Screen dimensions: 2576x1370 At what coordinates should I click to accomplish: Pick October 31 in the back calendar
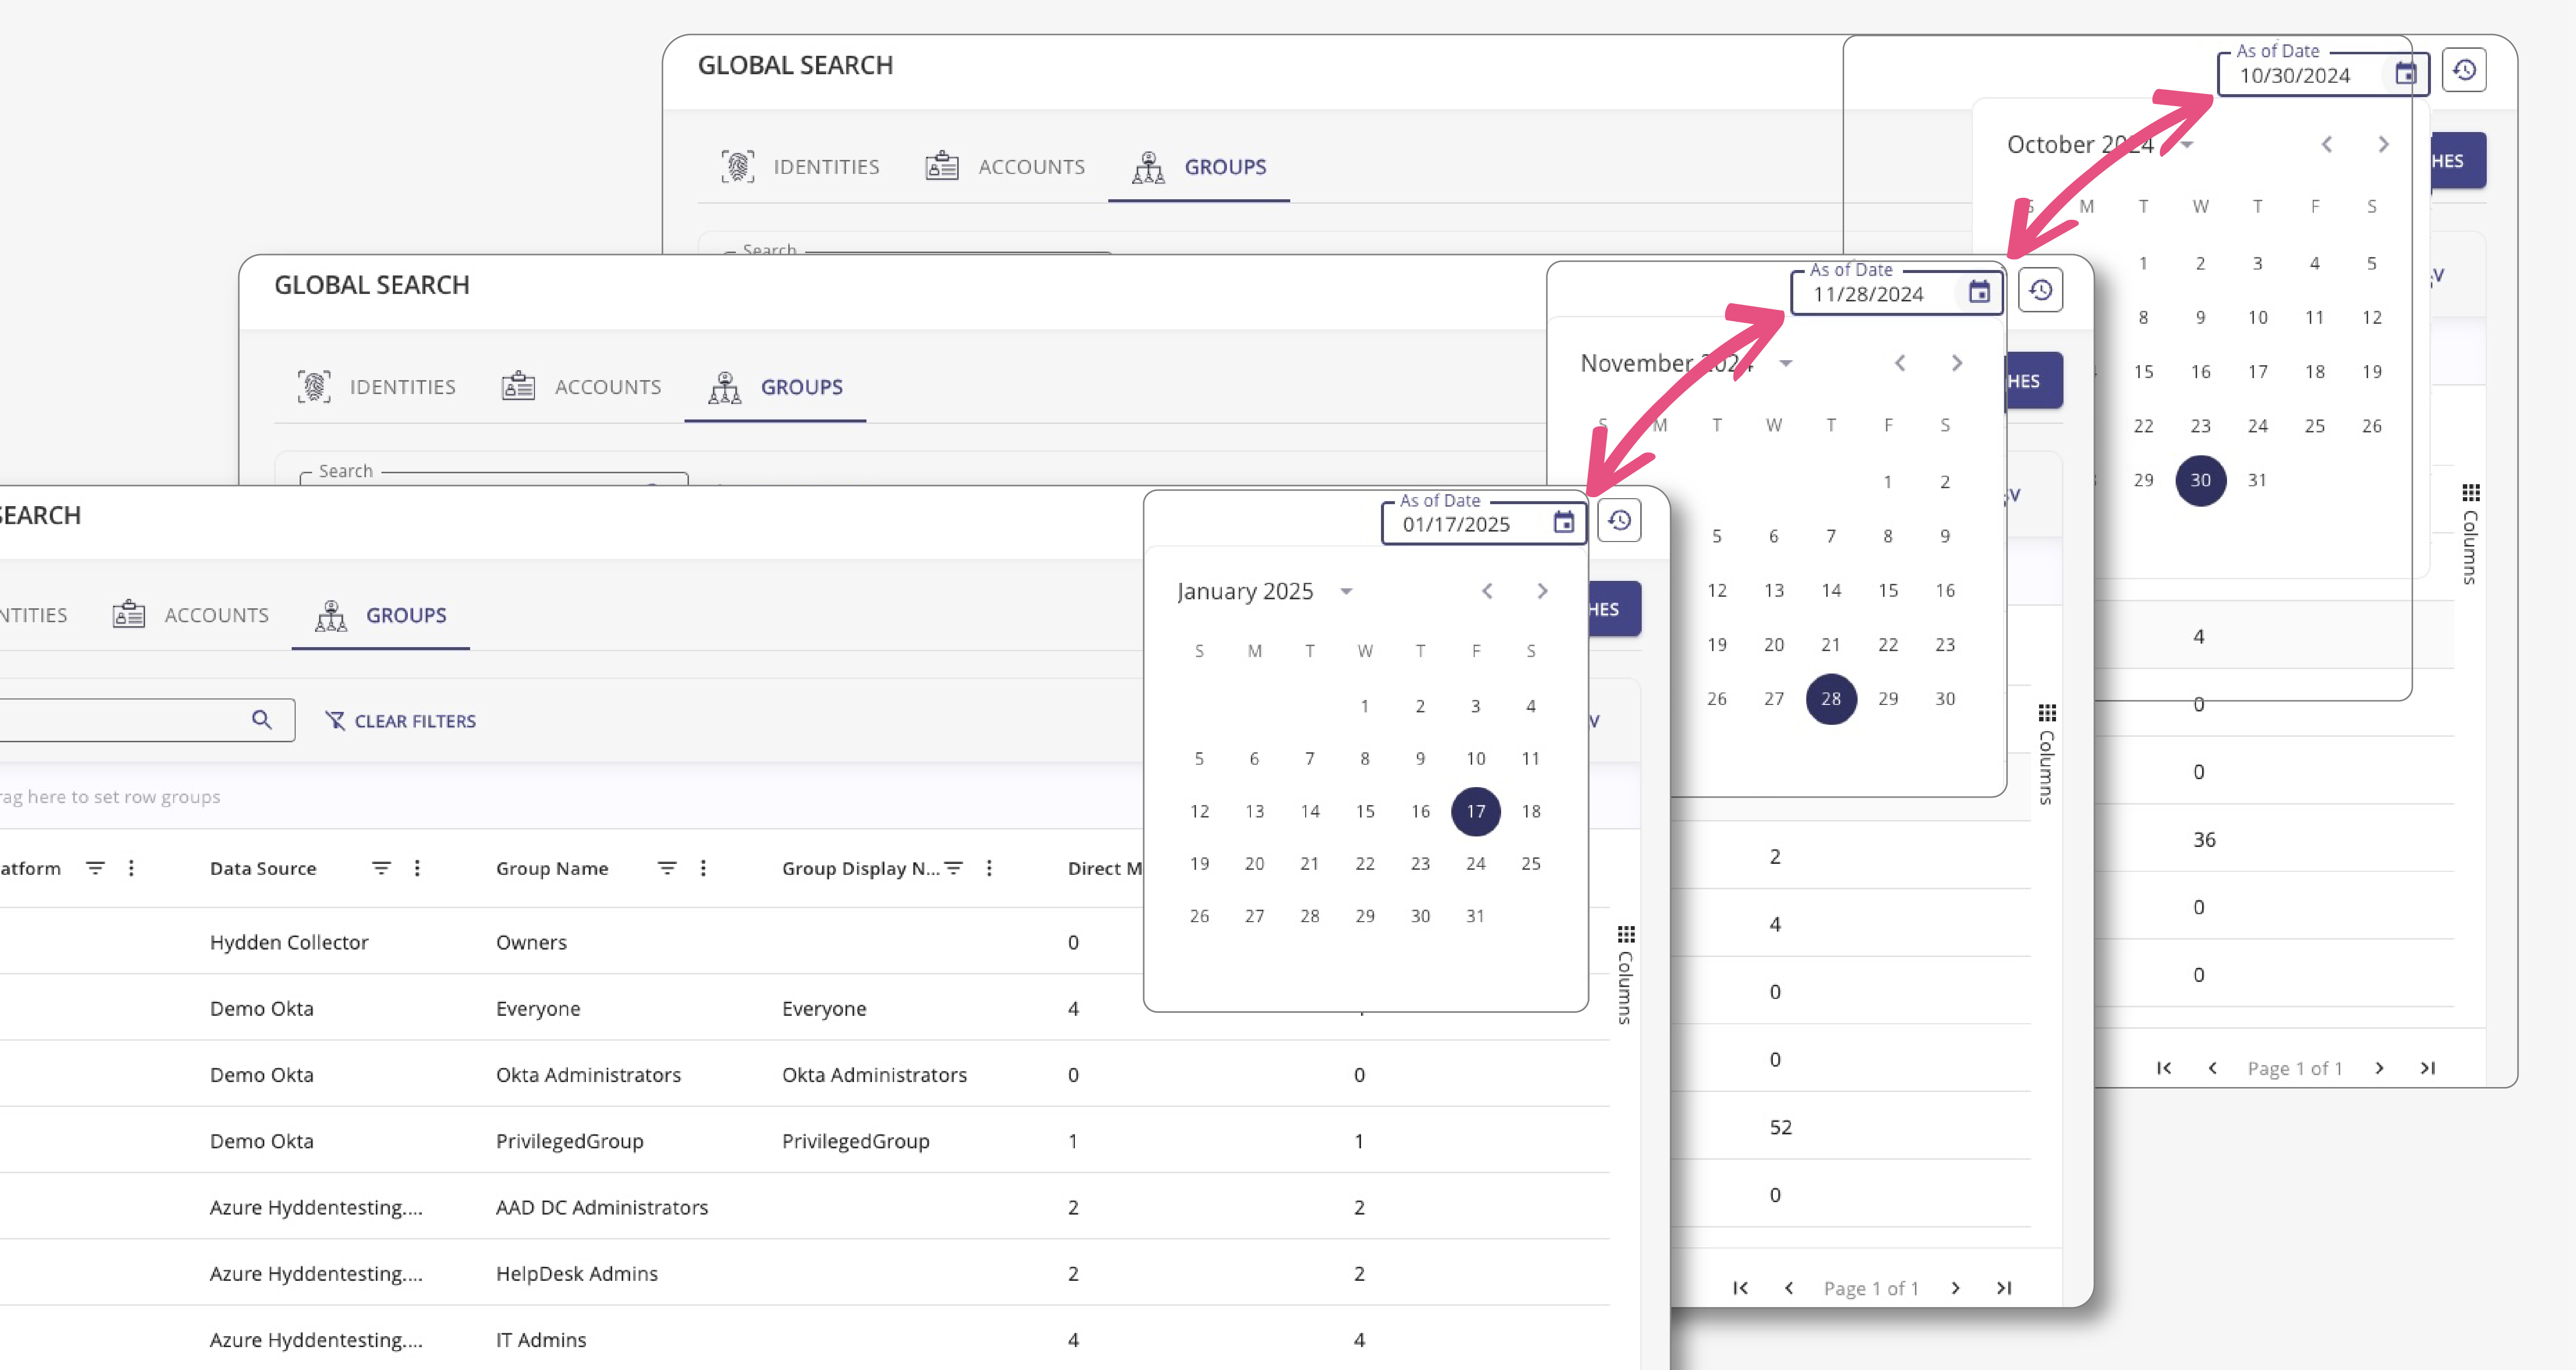tap(2256, 481)
